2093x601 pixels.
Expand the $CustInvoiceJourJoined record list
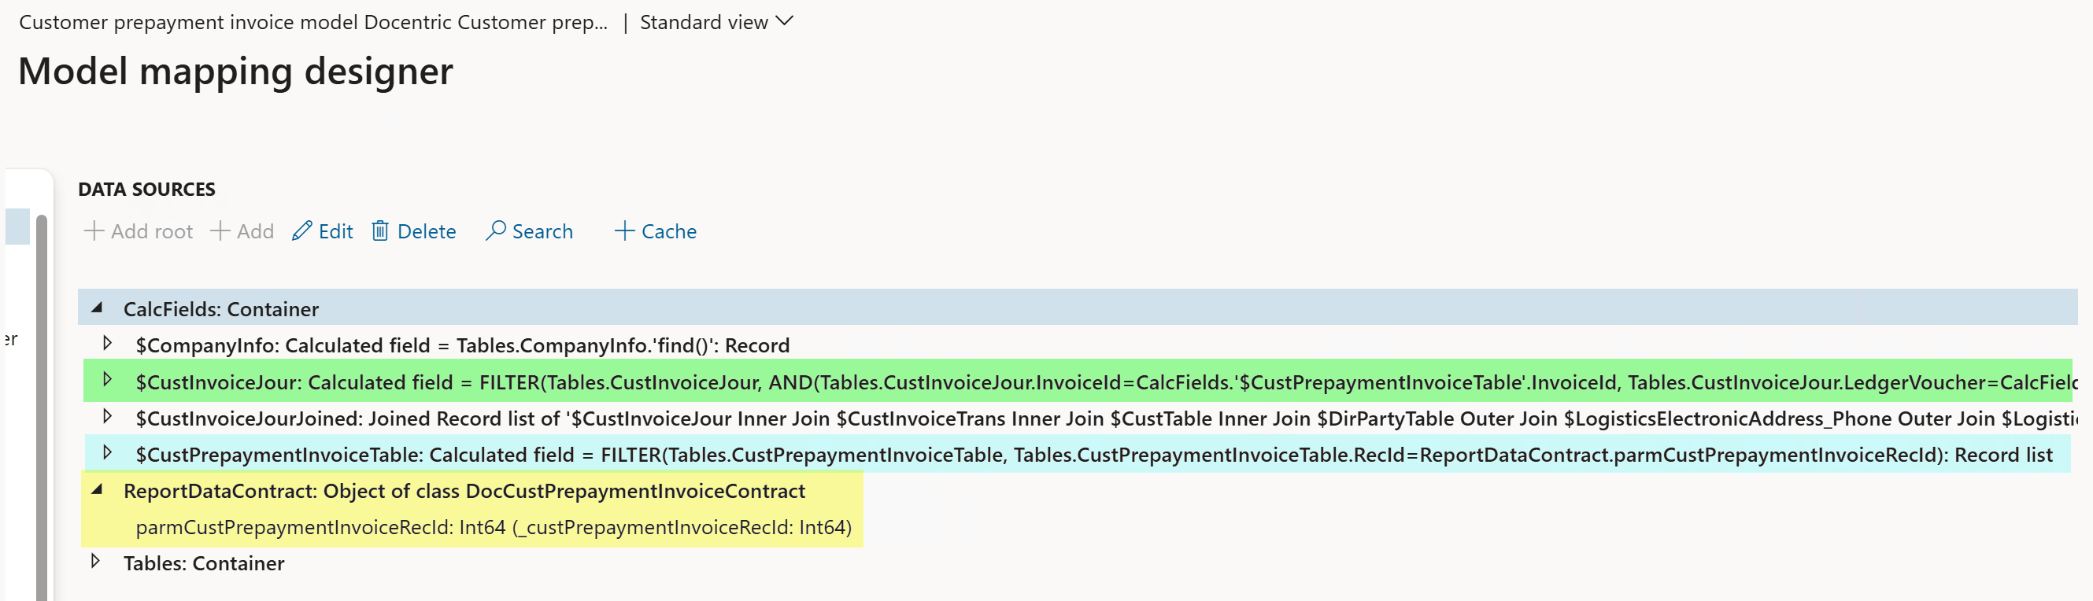pos(107,417)
